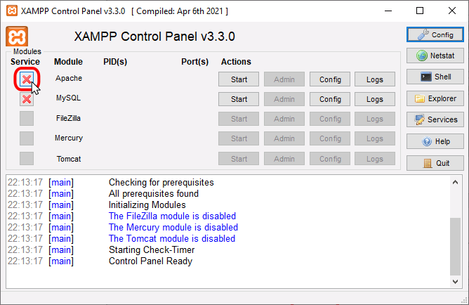
Task: Select the MySQL module label
Action: point(68,98)
